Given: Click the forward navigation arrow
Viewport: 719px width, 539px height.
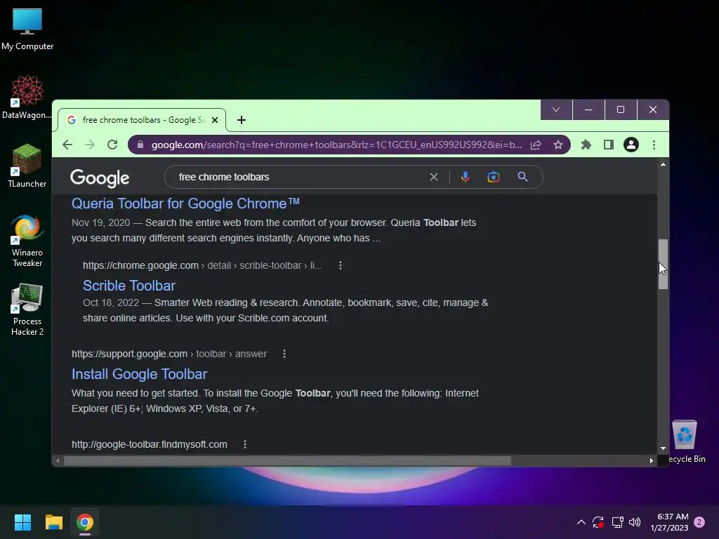Looking at the screenshot, I should point(90,145).
